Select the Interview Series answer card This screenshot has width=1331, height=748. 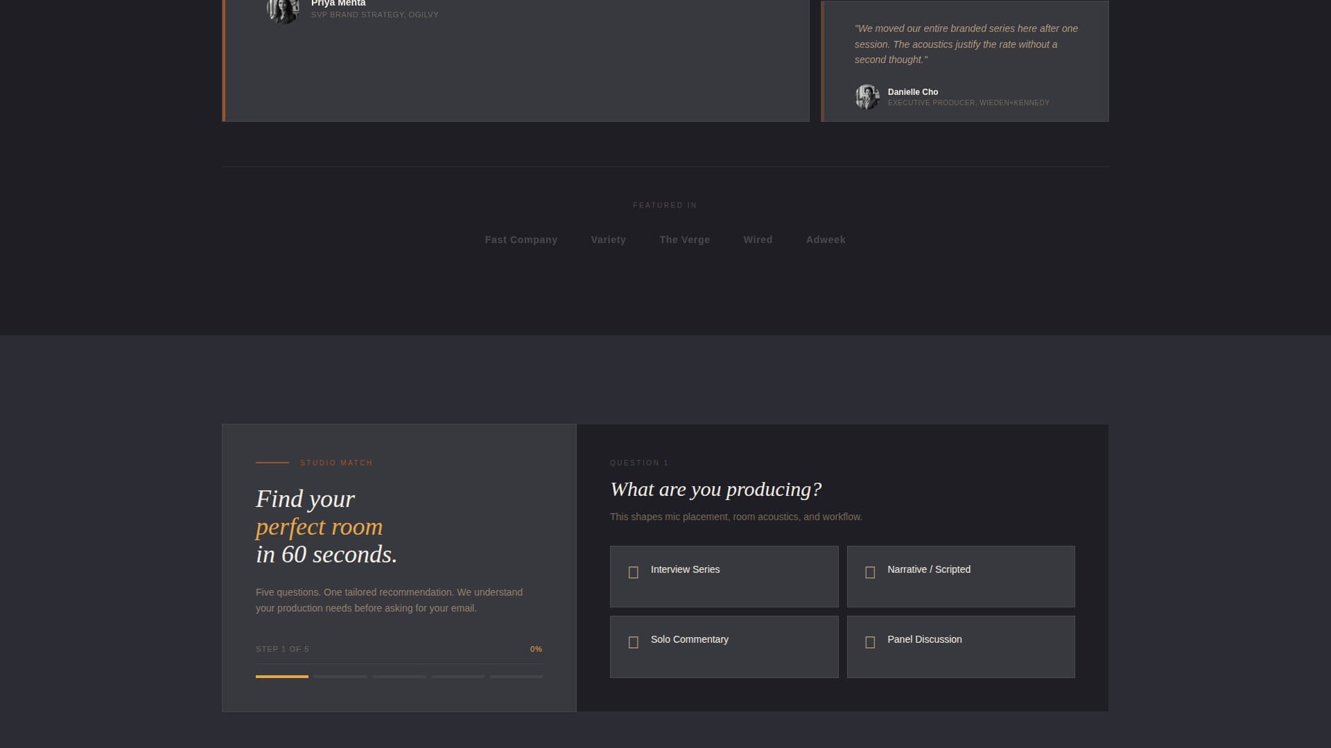[x=724, y=576]
